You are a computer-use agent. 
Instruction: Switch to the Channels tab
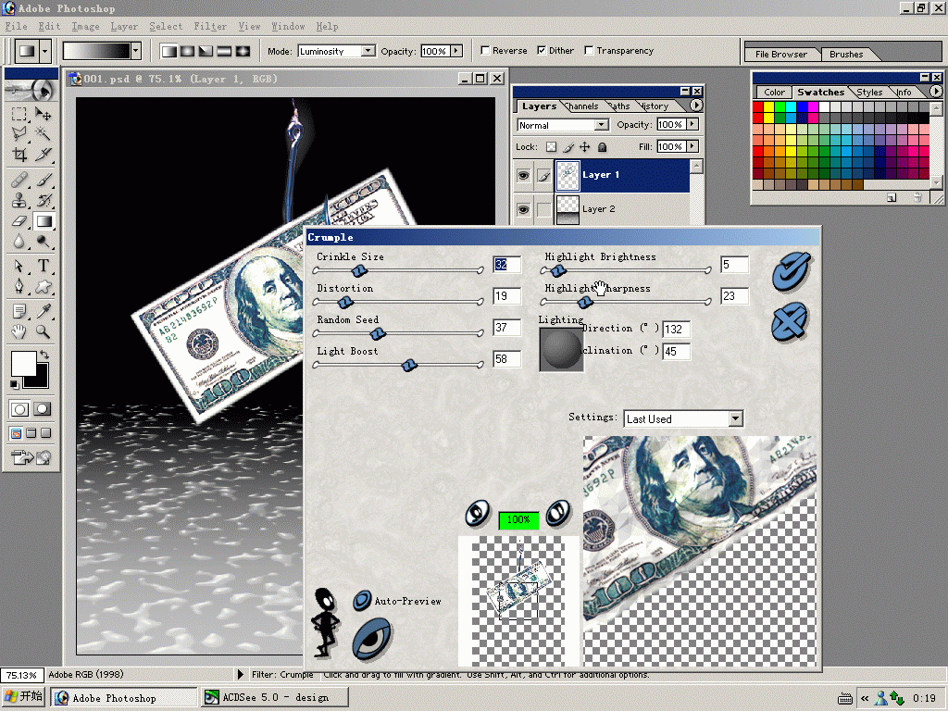tap(582, 106)
